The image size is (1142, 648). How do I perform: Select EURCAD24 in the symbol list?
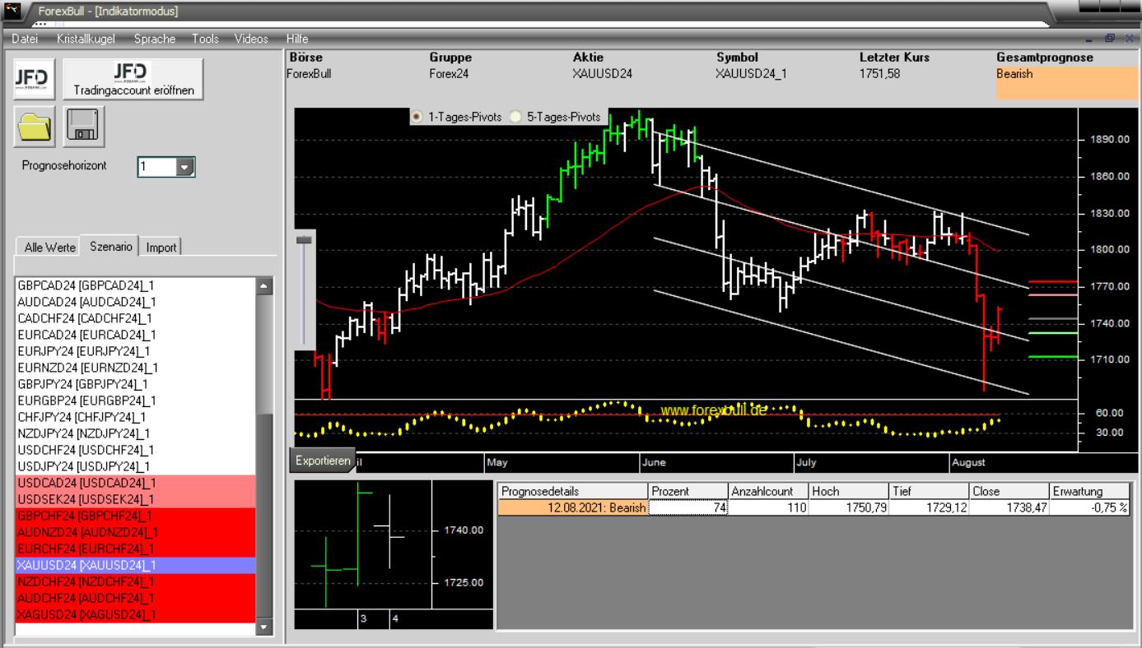click(x=136, y=335)
